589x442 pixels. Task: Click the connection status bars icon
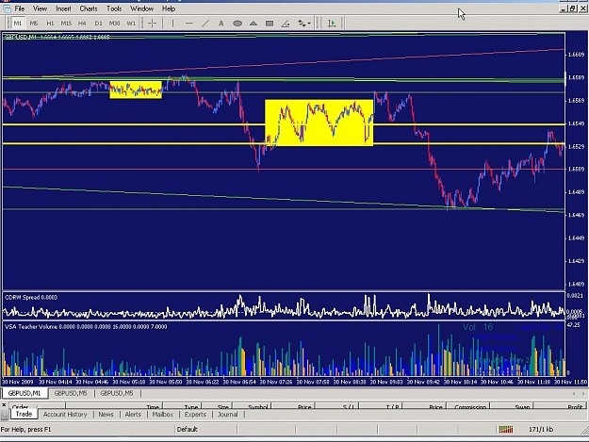pyautogui.click(x=506, y=429)
